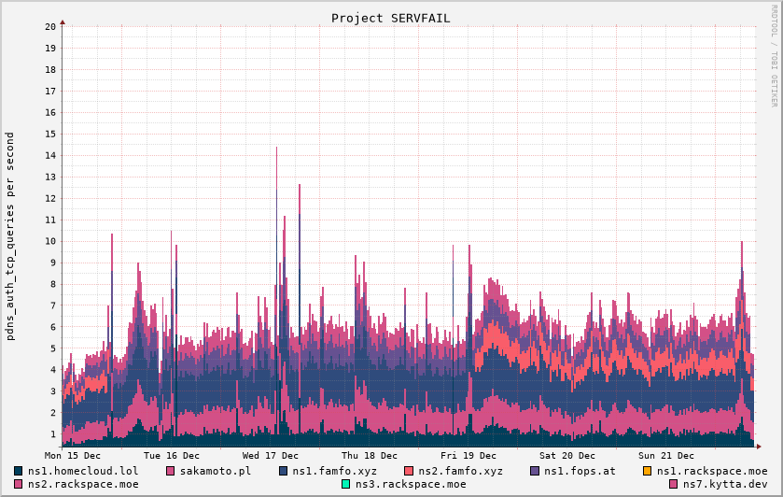This screenshot has width=783, height=497.
Task: Click the ns2.famfo.xyz coral legend swatch
Action: (x=409, y=471)
